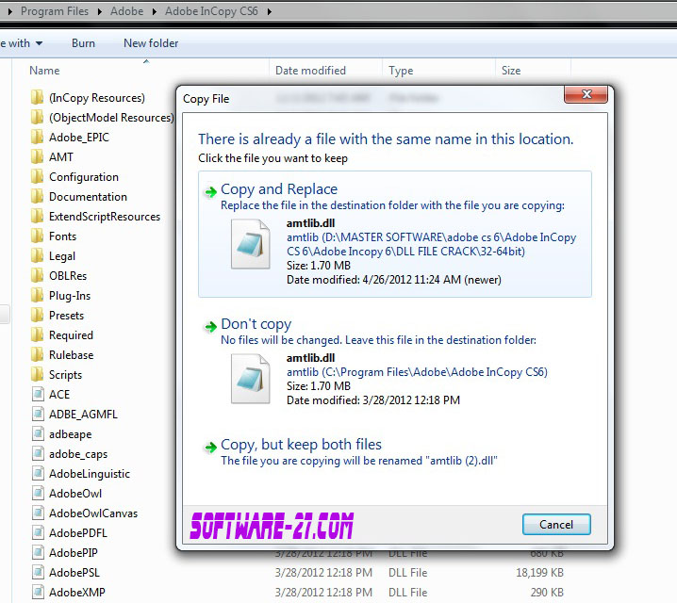Image resolution: width=677 pixels, height=603 pixels.
Task: Select the Rulebase folder icon
Action: [37, 355]
